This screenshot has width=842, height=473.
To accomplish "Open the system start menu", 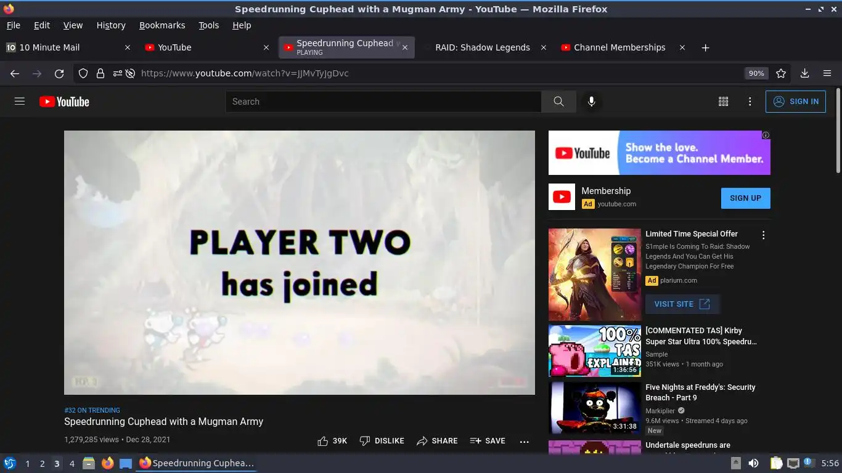I will click(10, 463).
